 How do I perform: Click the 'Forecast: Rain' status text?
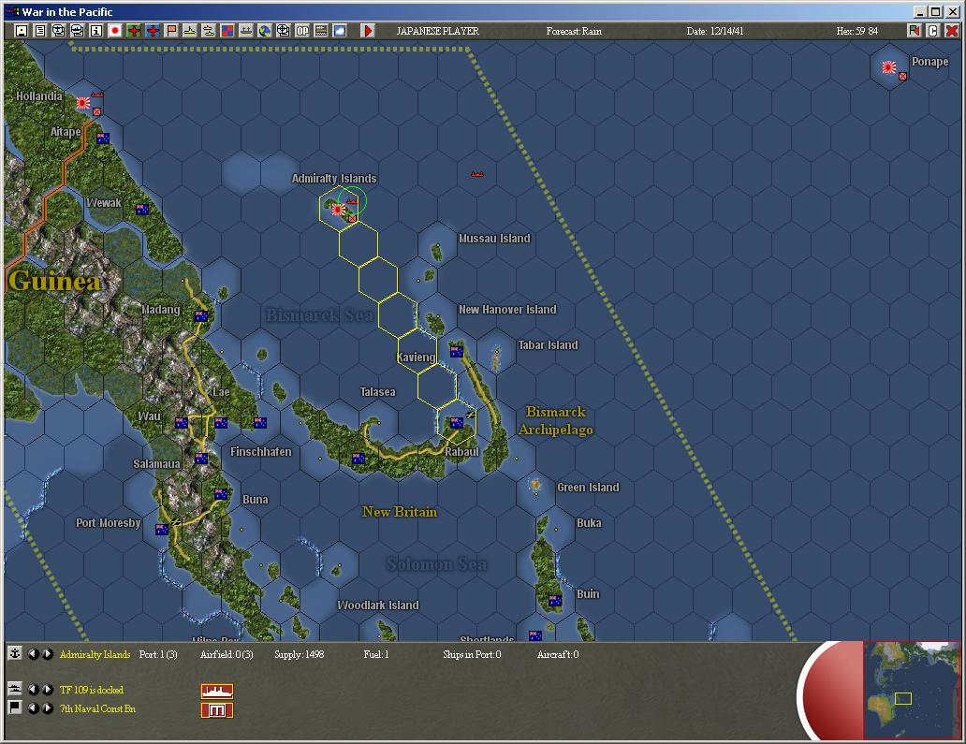[574, 32]
